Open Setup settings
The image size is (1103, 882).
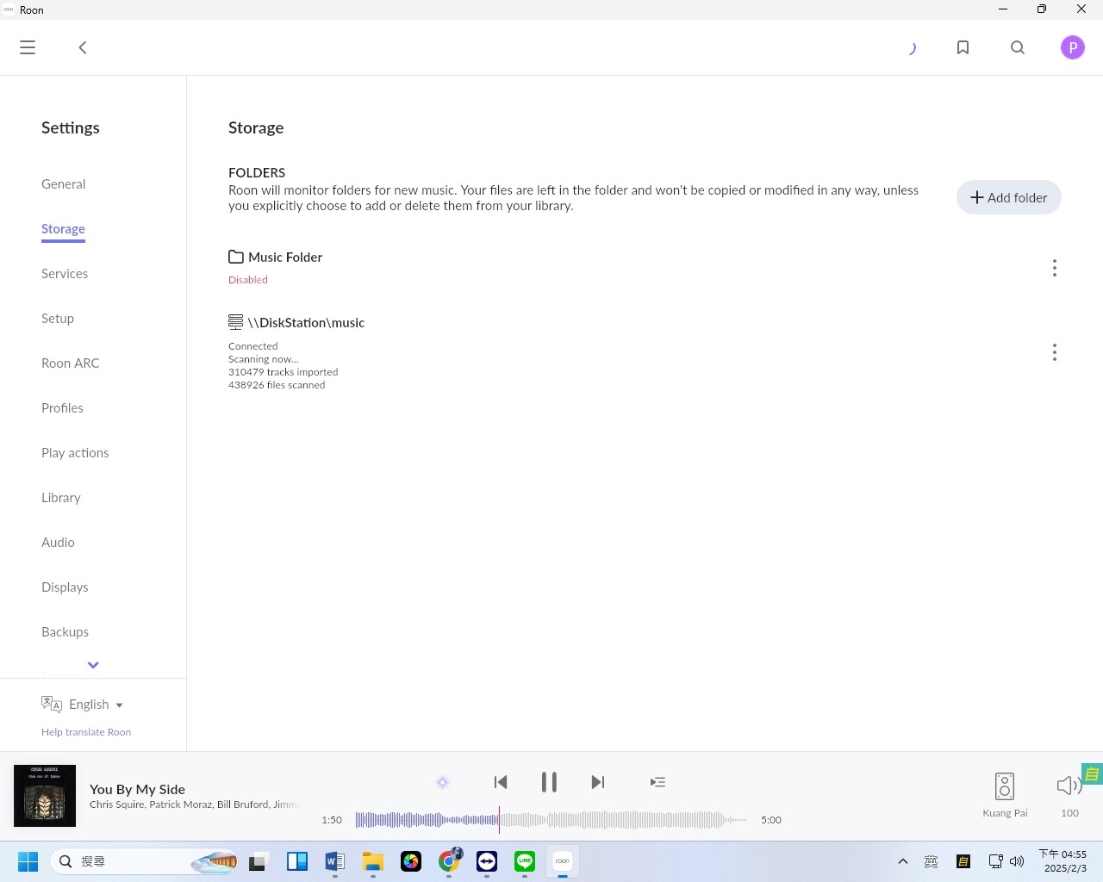point(58,318)
